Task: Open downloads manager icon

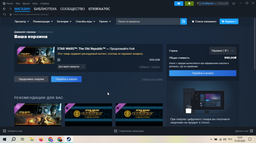Action: click(116, 131)
